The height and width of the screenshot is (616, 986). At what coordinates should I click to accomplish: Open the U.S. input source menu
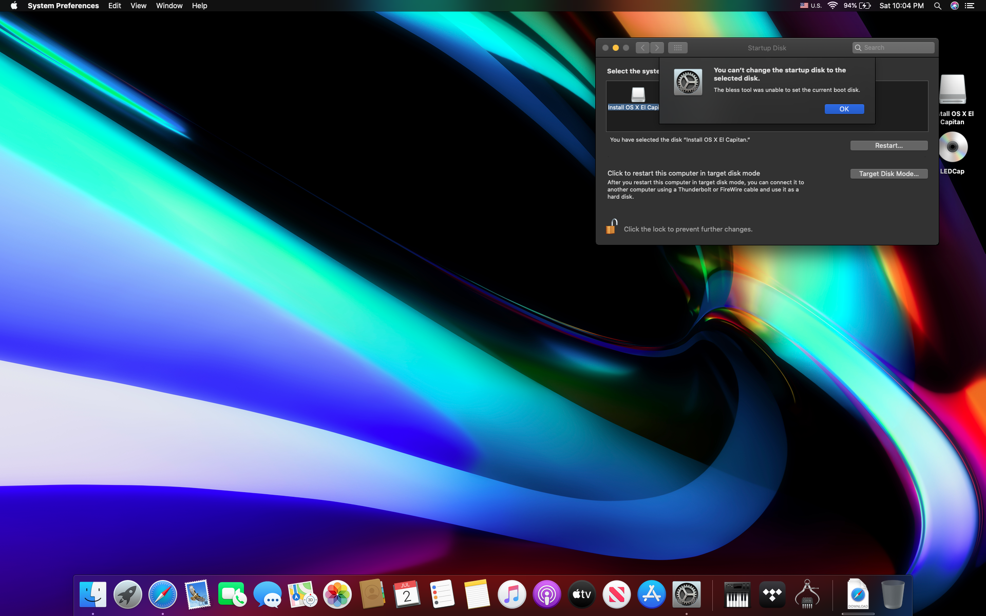pos(810,6)
